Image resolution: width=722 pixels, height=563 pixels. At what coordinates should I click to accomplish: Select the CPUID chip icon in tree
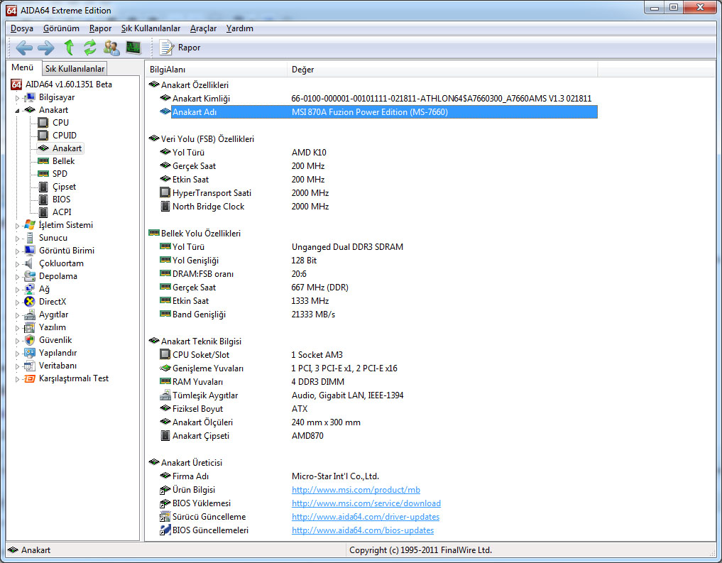click(43, 136)
